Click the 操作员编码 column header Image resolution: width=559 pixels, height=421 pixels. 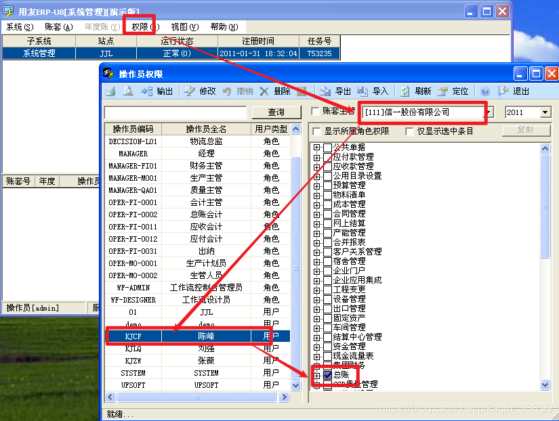point(133,129)
